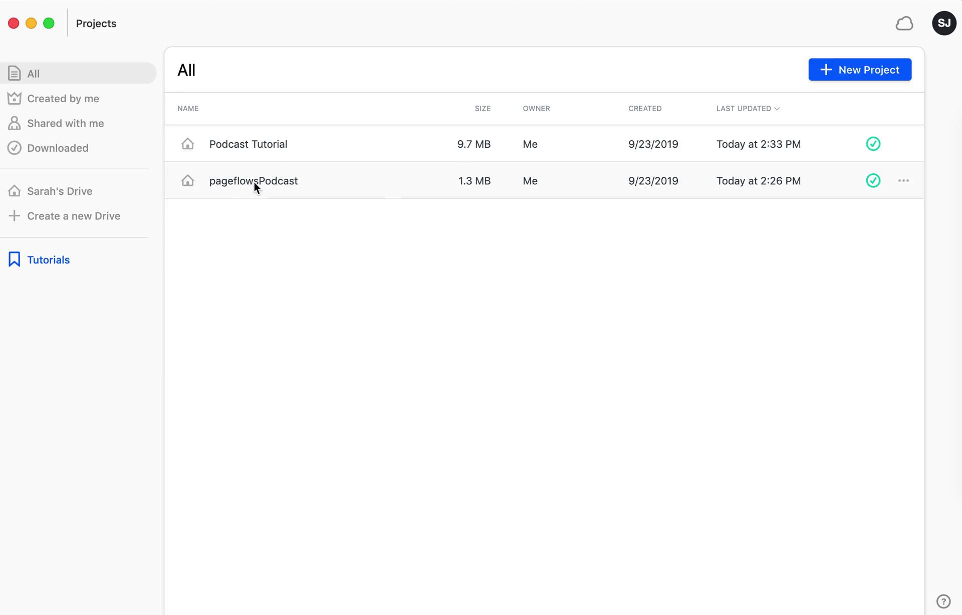This screenshot has width=962, height=615.
Task: Create a new Drive link
Action: click(74, 216)
